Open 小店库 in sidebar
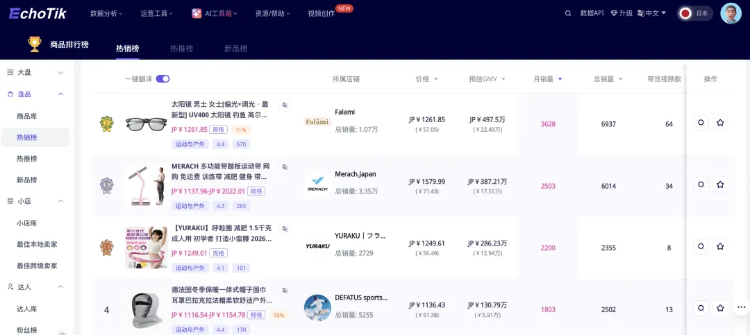 pos(27,223)
